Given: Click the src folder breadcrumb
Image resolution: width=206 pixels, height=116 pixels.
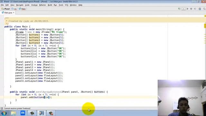Looking at the screenshot, I should click(14, 9).
